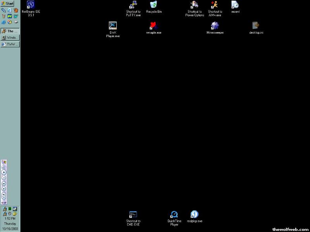Screen dimensions: 310x232
Task: Switch to the 'TWW...' browser taskbar button
Action: pyautogui.click(x=10, y=44)
